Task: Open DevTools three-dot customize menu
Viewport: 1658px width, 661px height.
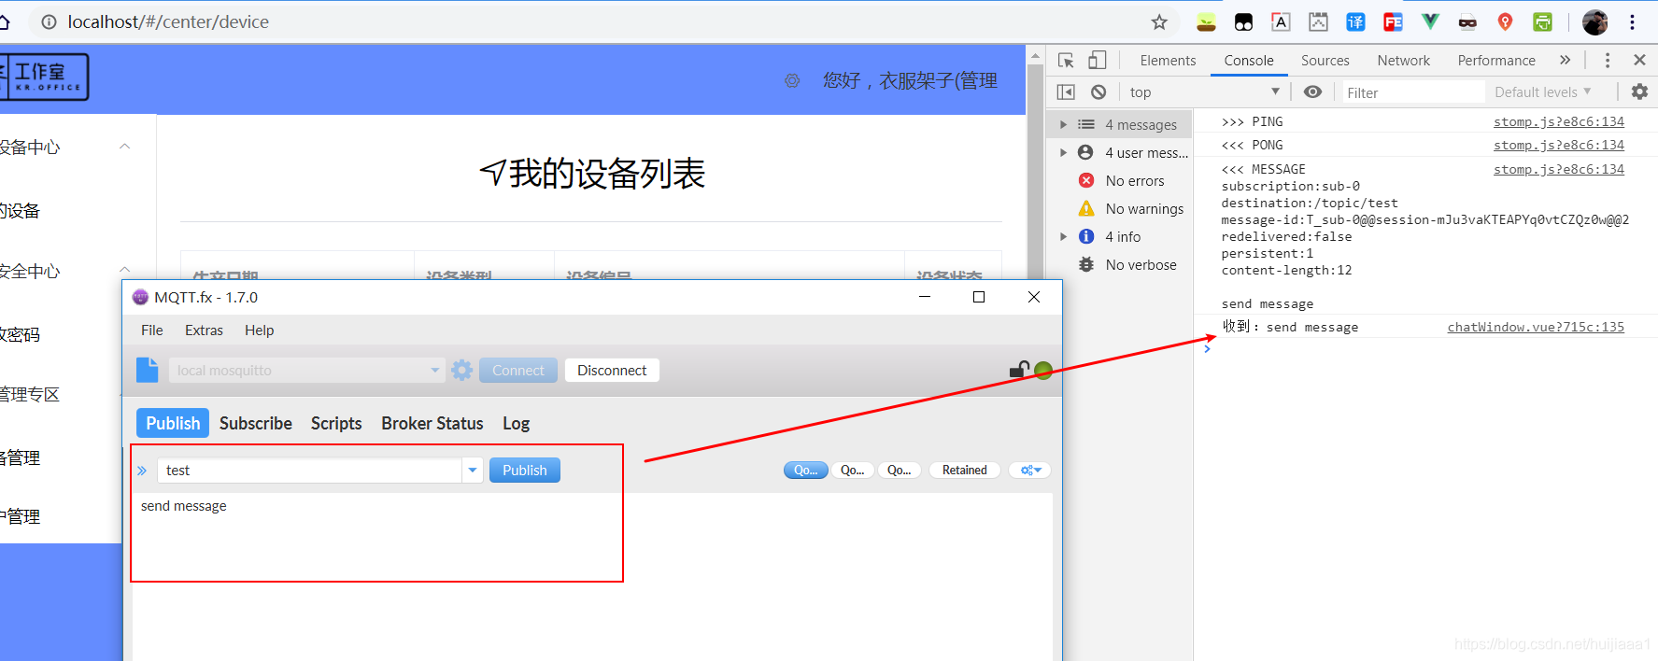Action: coord(1608,61)
